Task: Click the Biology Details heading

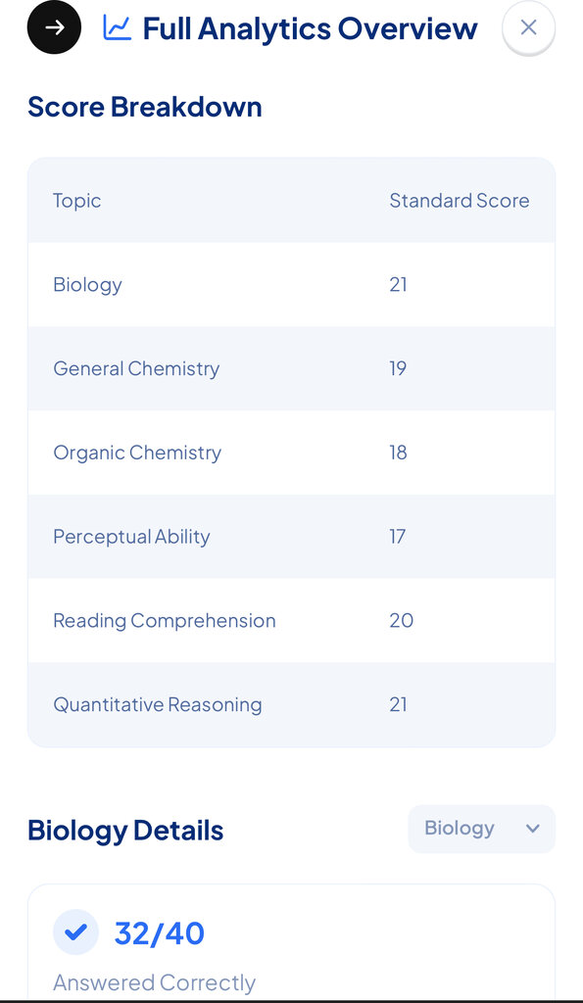Action: click(125, 831)
